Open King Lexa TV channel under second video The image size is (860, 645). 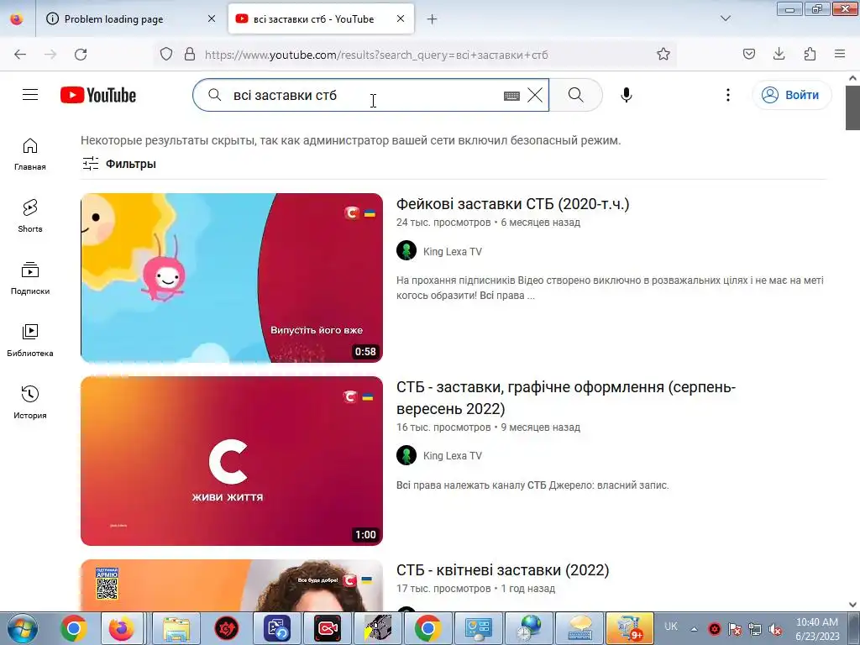click(x=453, y=455)
